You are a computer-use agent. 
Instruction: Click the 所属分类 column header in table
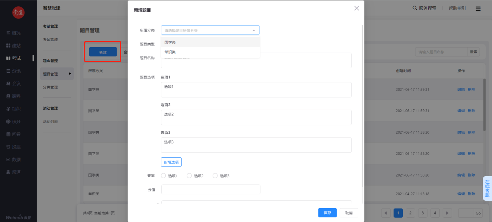[96, 71]
